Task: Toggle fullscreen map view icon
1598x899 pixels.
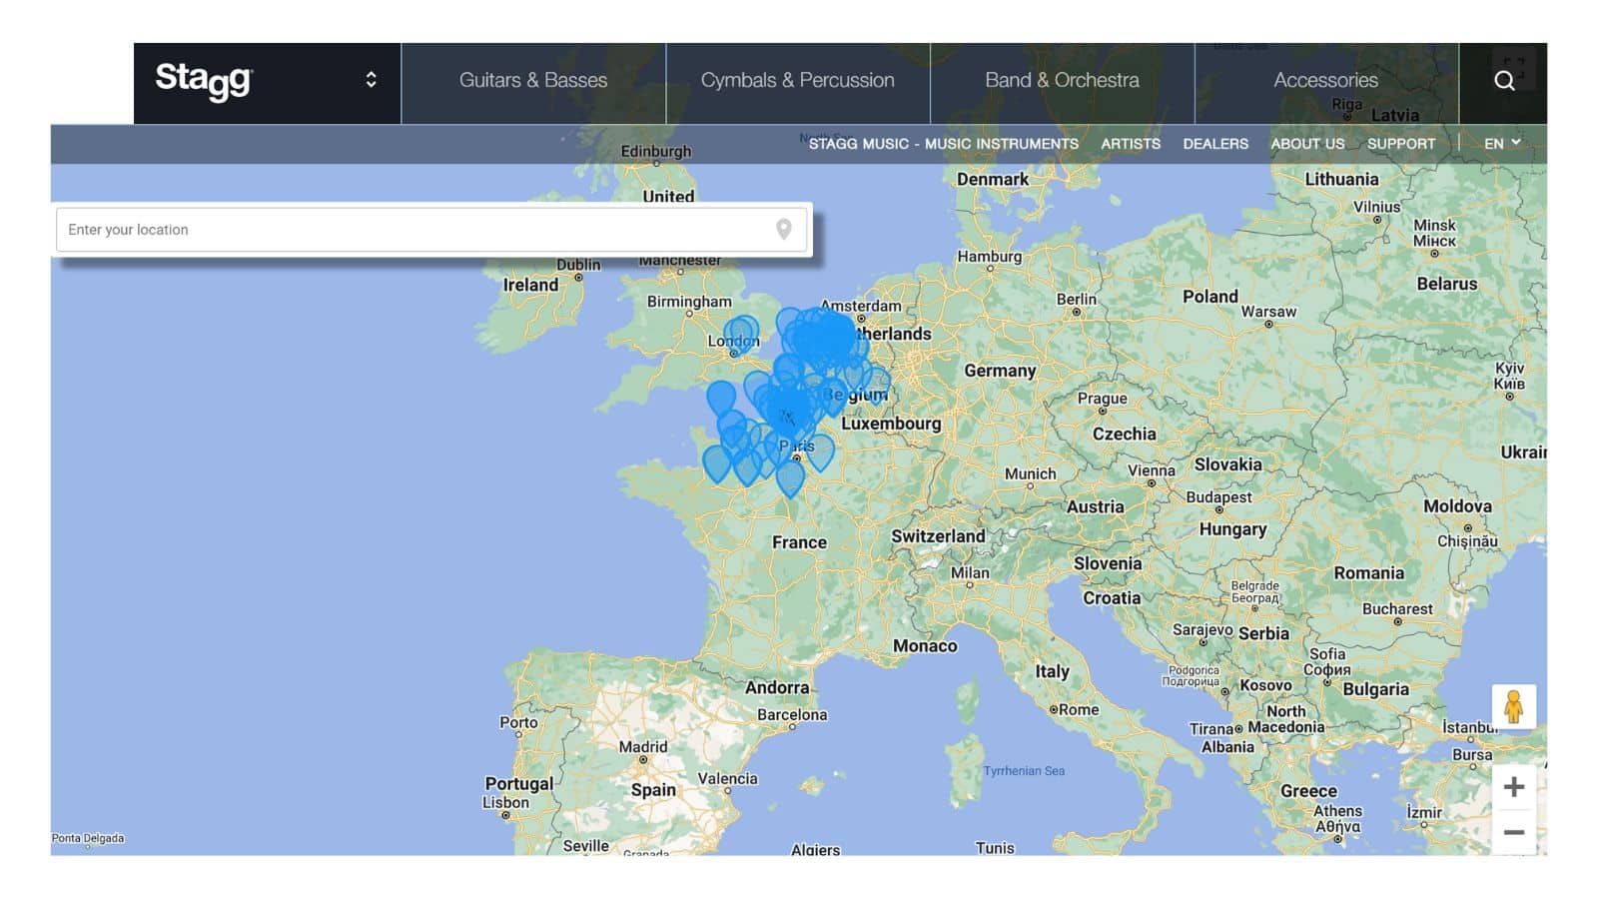Action: pos(1514,68)
